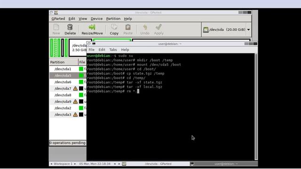This screenshot has width=301, height=169.
Task: Go to next workspace using right arrow
Action: (x=75, y=164)
